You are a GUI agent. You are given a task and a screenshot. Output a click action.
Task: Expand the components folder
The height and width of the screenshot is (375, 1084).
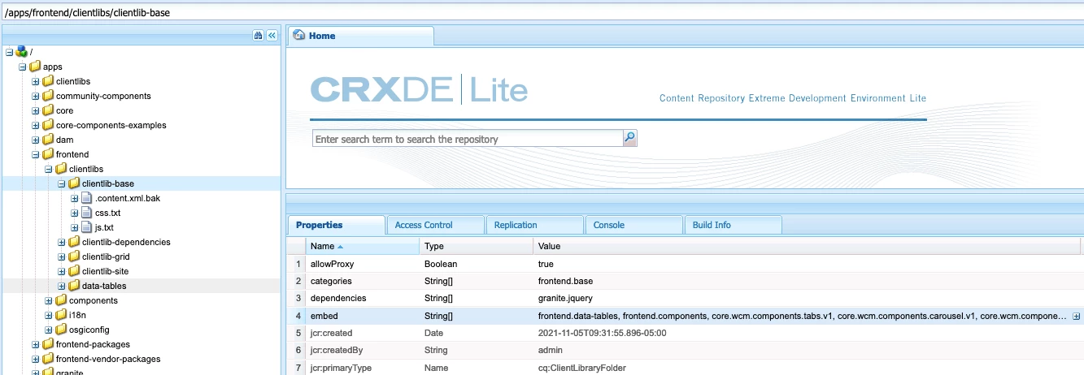point(49,300)
